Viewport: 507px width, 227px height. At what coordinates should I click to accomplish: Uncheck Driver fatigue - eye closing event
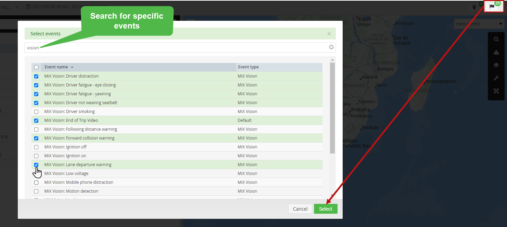coord(36,85)
